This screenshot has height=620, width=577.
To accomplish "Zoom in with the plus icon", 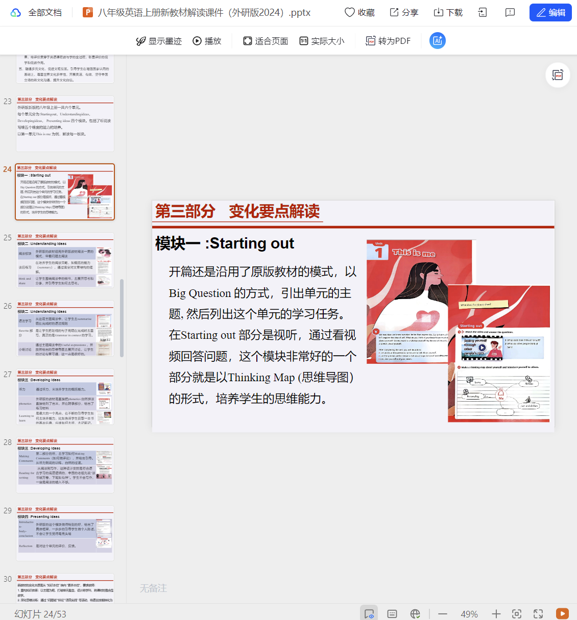I will coord(496,614).
